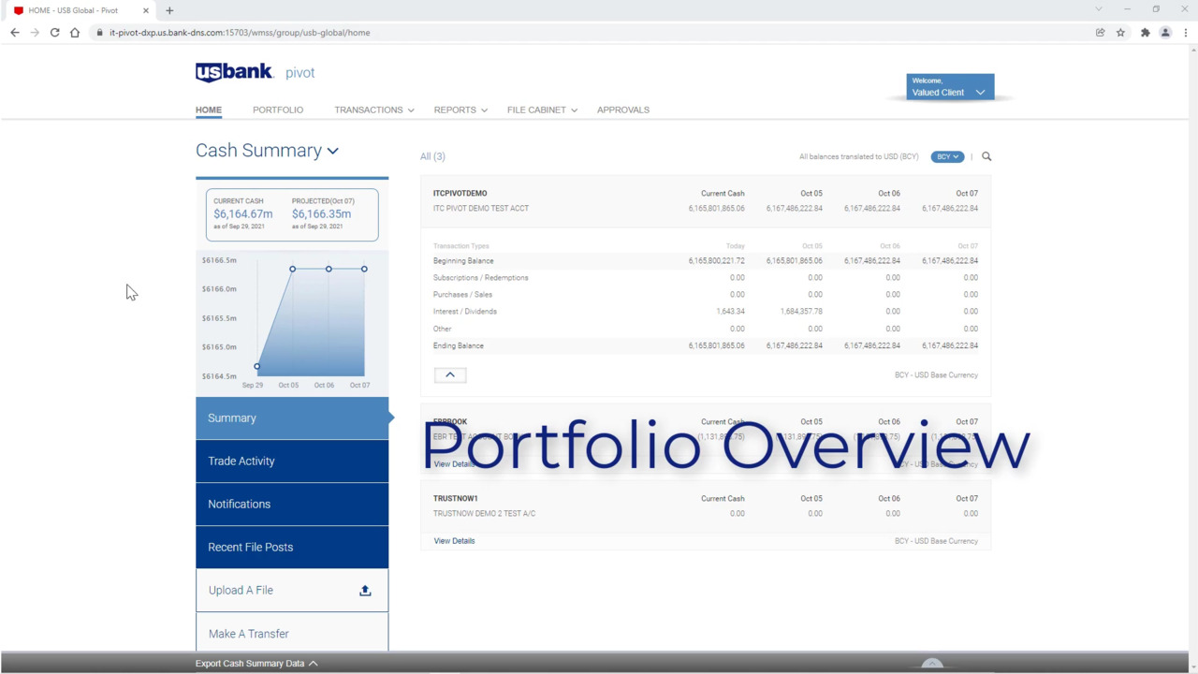The height and width of the screenshot is (674, 1198).
Task: Open the Transactions menu
Action: 373,110
